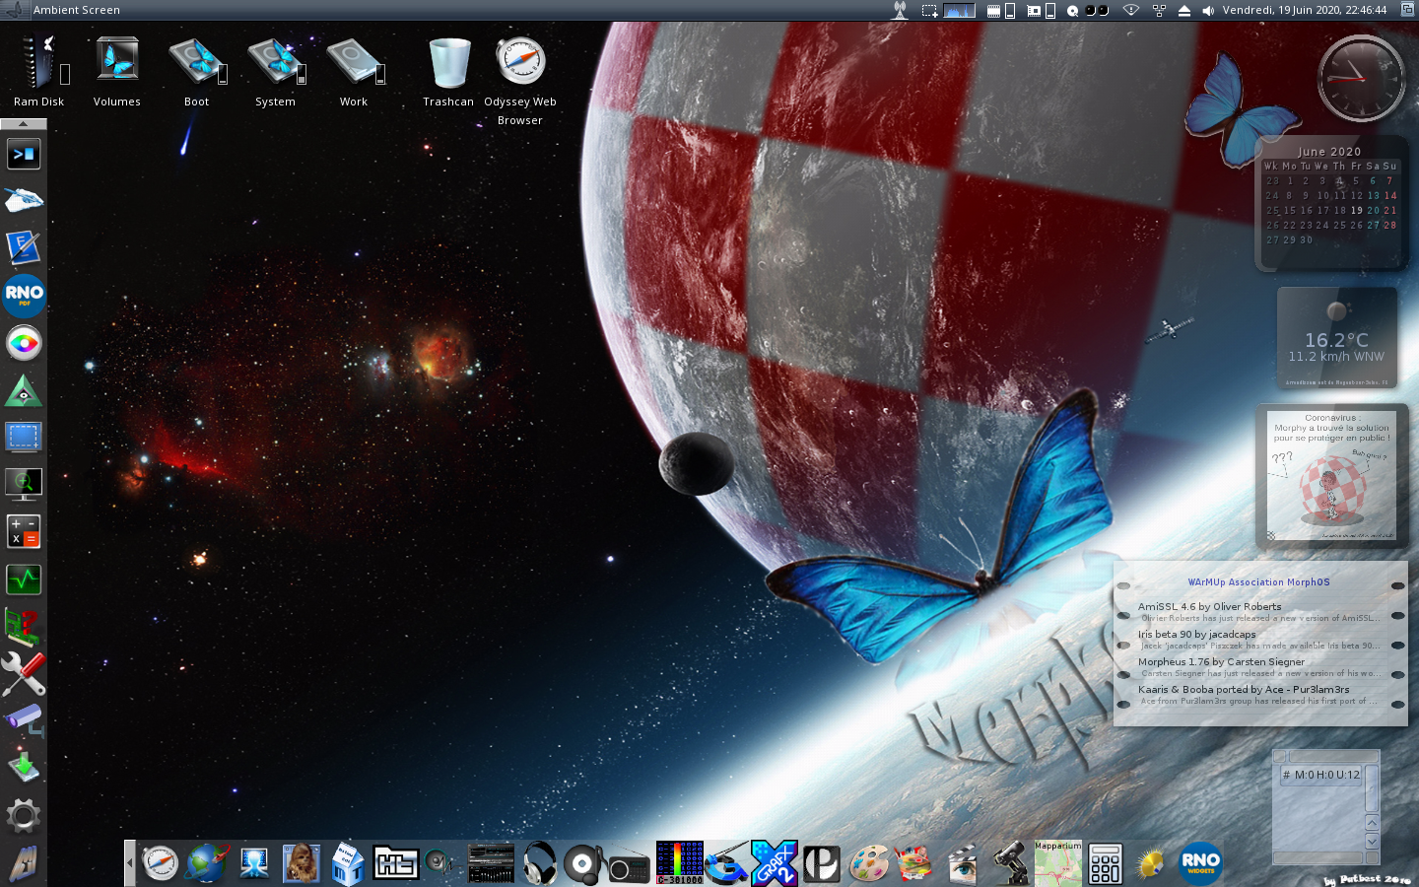
Task: Click the weather widget showing 16.2°C
Action: pyautogui.click(x=1337, y=338)
